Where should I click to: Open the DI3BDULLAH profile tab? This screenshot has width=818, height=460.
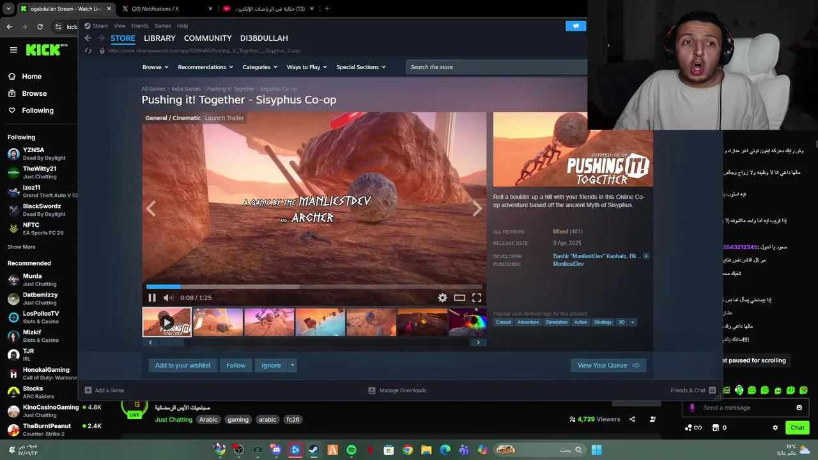[264, 38]
